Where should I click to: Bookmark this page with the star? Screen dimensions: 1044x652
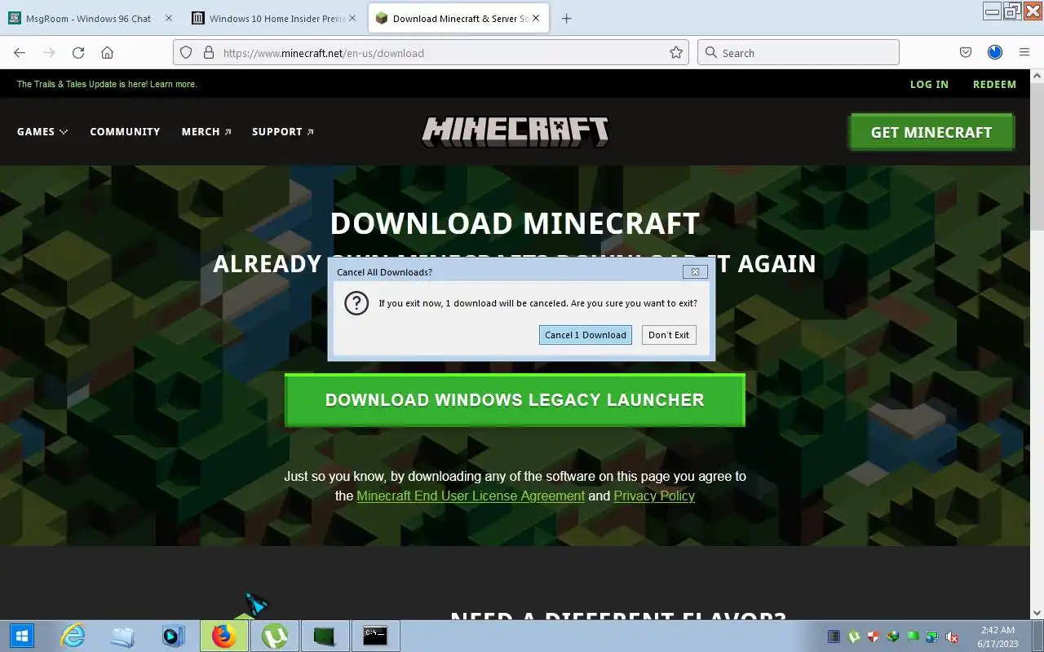click(675, 53)
